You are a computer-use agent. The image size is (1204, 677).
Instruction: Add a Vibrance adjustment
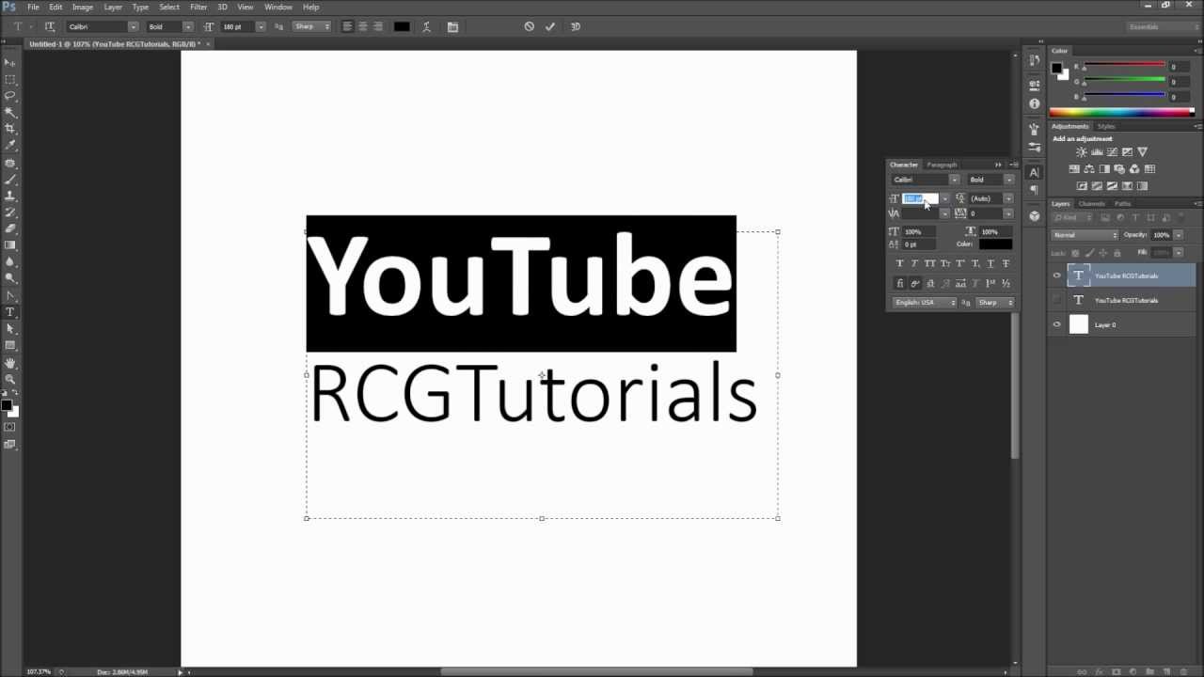pos(1143,152)
